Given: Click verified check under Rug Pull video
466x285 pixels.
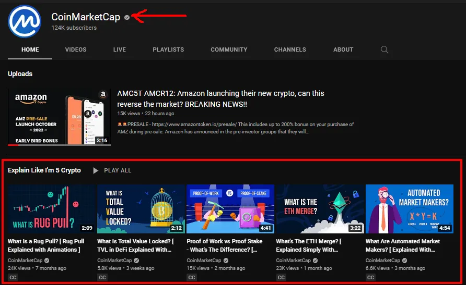Looking at the screenshot, I should (x=46, y=261).
